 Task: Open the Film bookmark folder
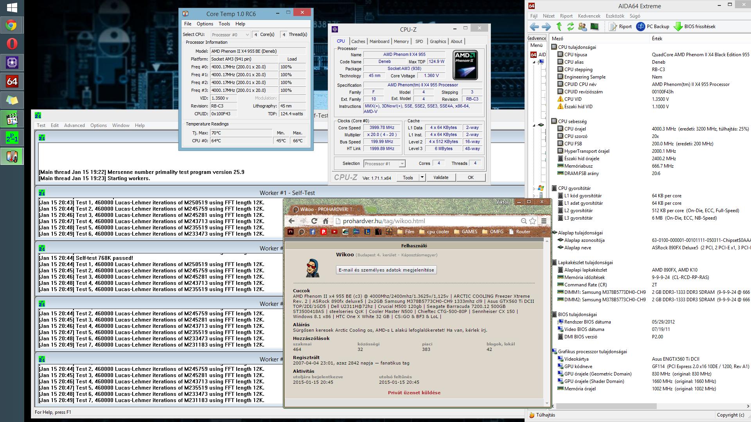click(x=406, y=232)
